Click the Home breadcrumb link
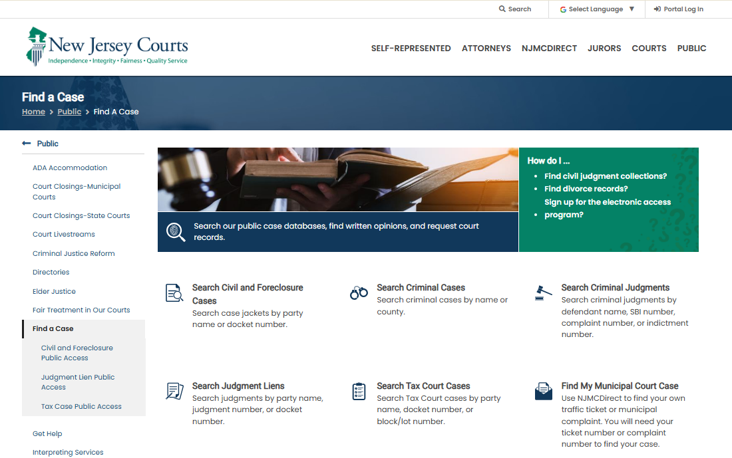 coord(34,112)
